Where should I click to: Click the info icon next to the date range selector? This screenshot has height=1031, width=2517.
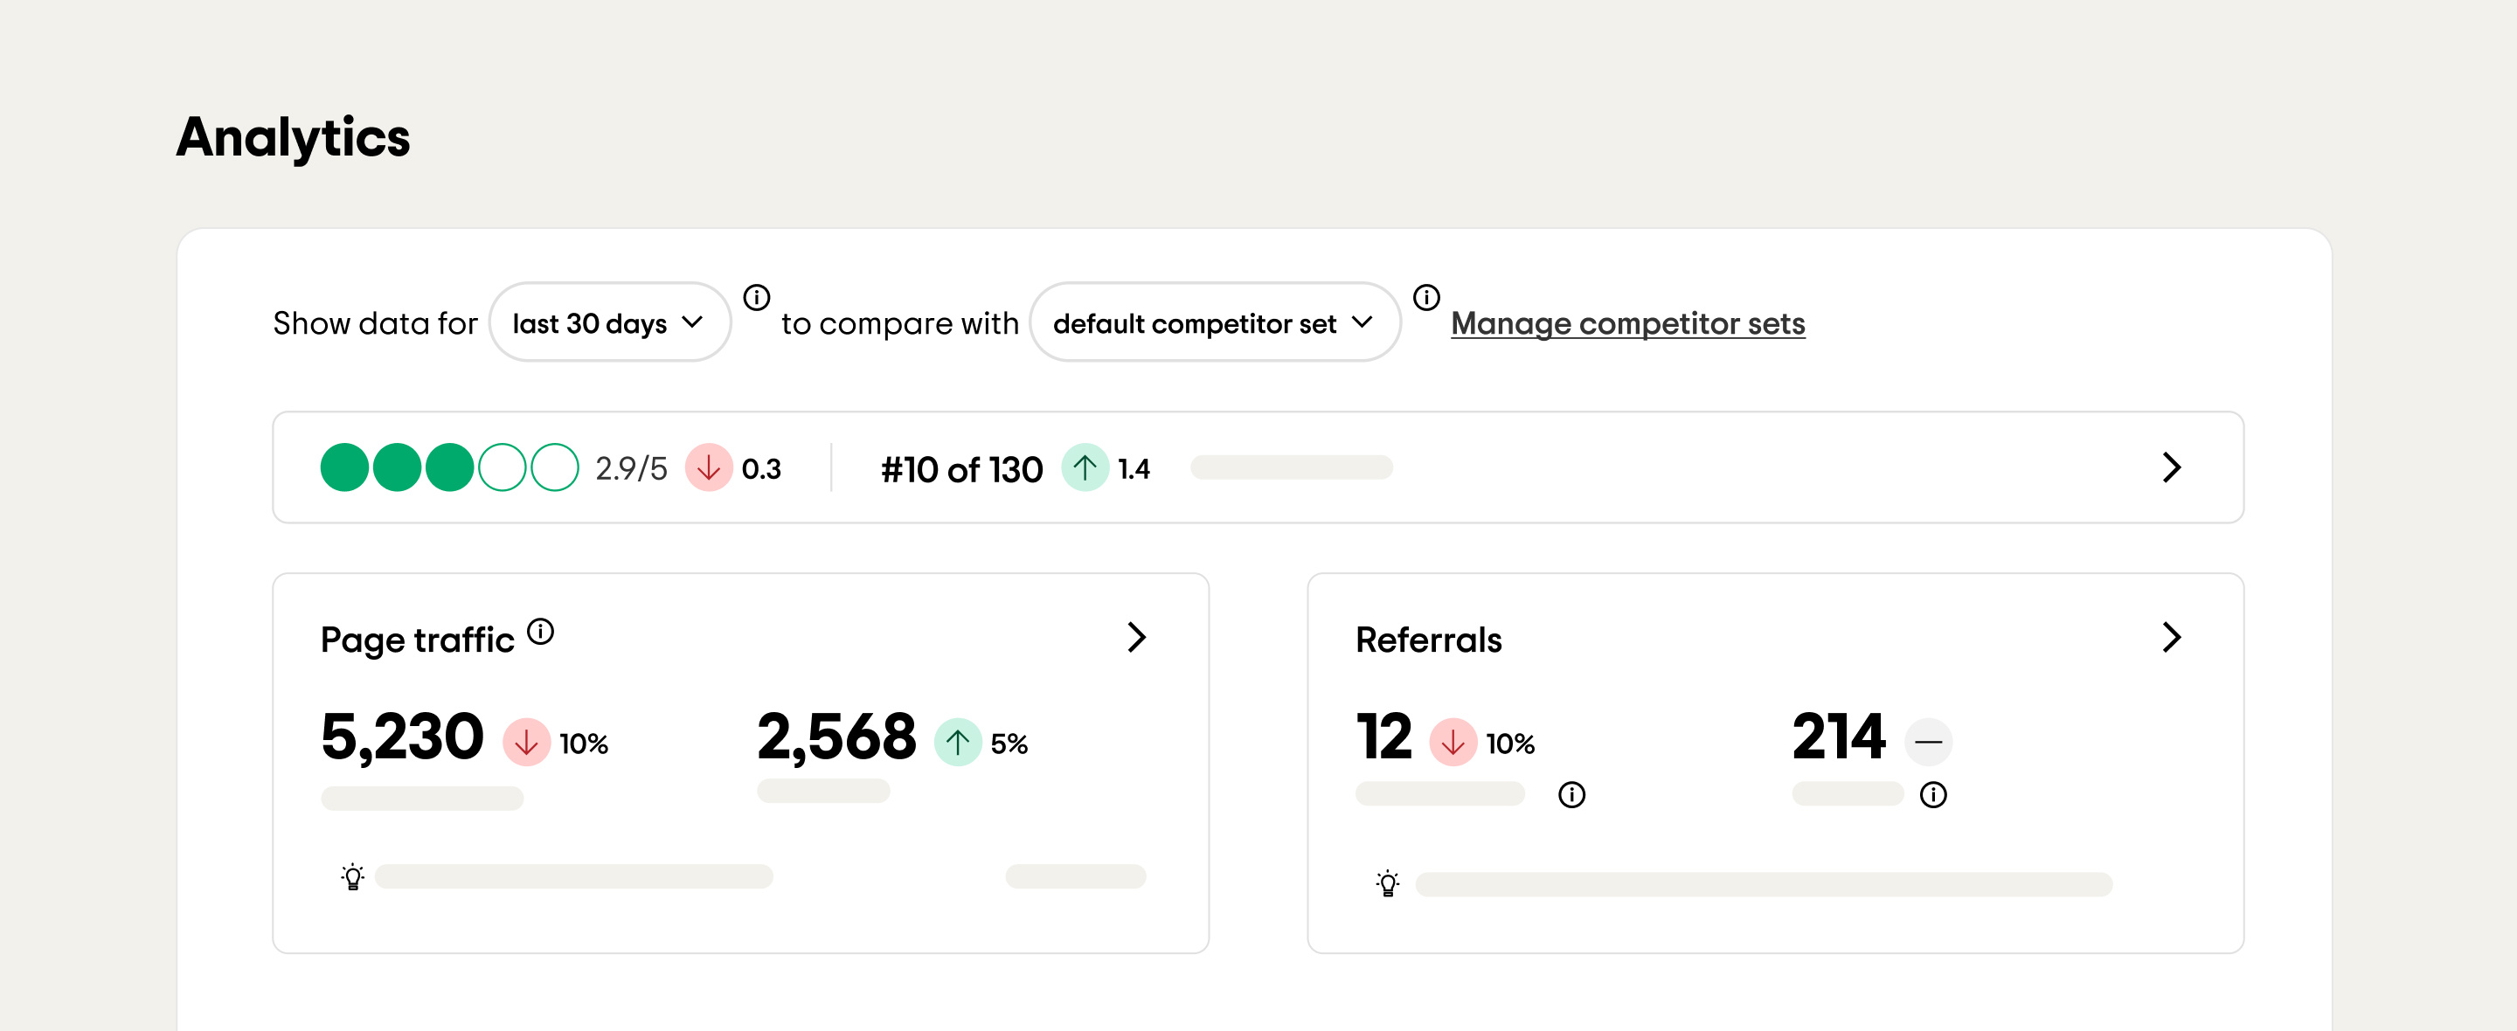point(759,298)
